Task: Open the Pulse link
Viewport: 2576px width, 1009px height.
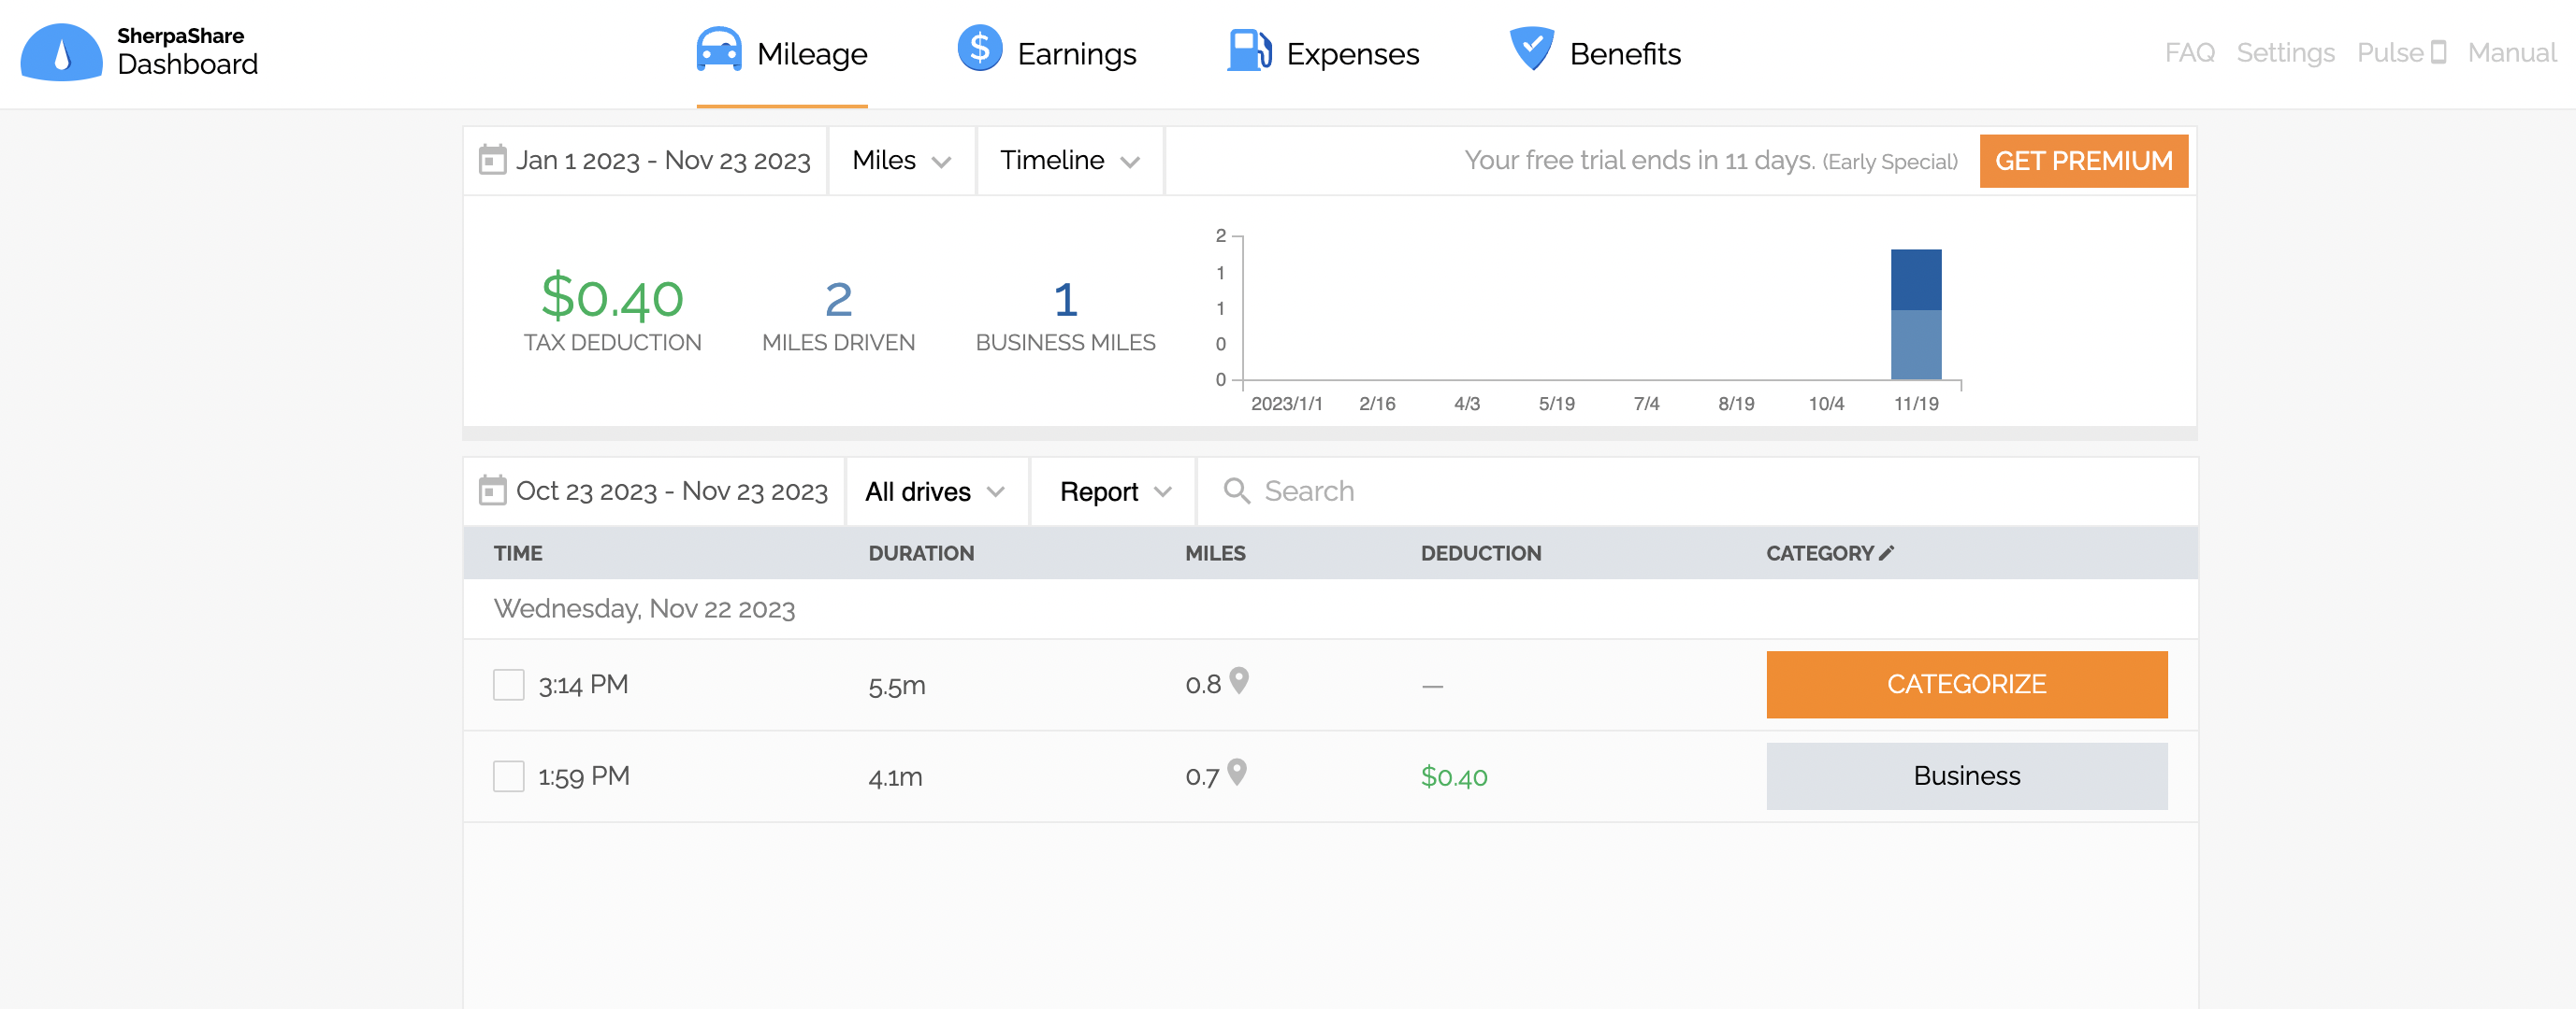Action: [2401, 53]
